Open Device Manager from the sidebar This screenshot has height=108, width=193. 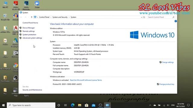29,28
